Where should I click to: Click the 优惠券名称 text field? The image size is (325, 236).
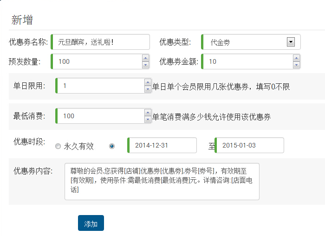tap(100, 42)
